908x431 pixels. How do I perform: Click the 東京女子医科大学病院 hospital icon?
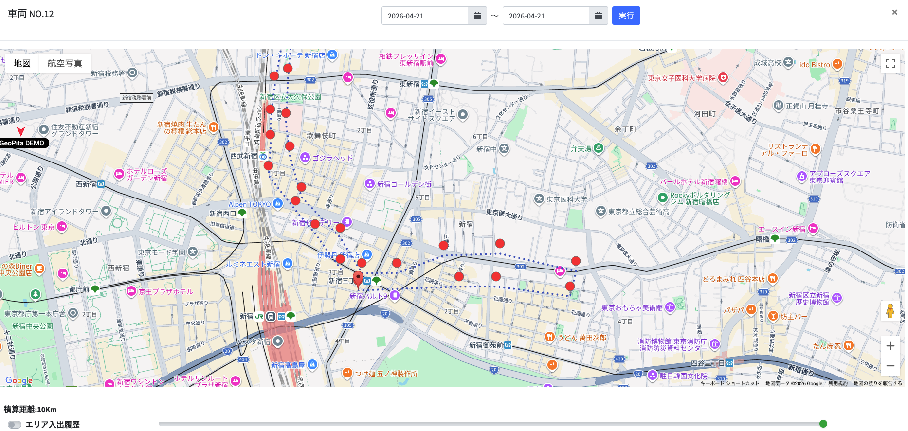pos(723,78)
